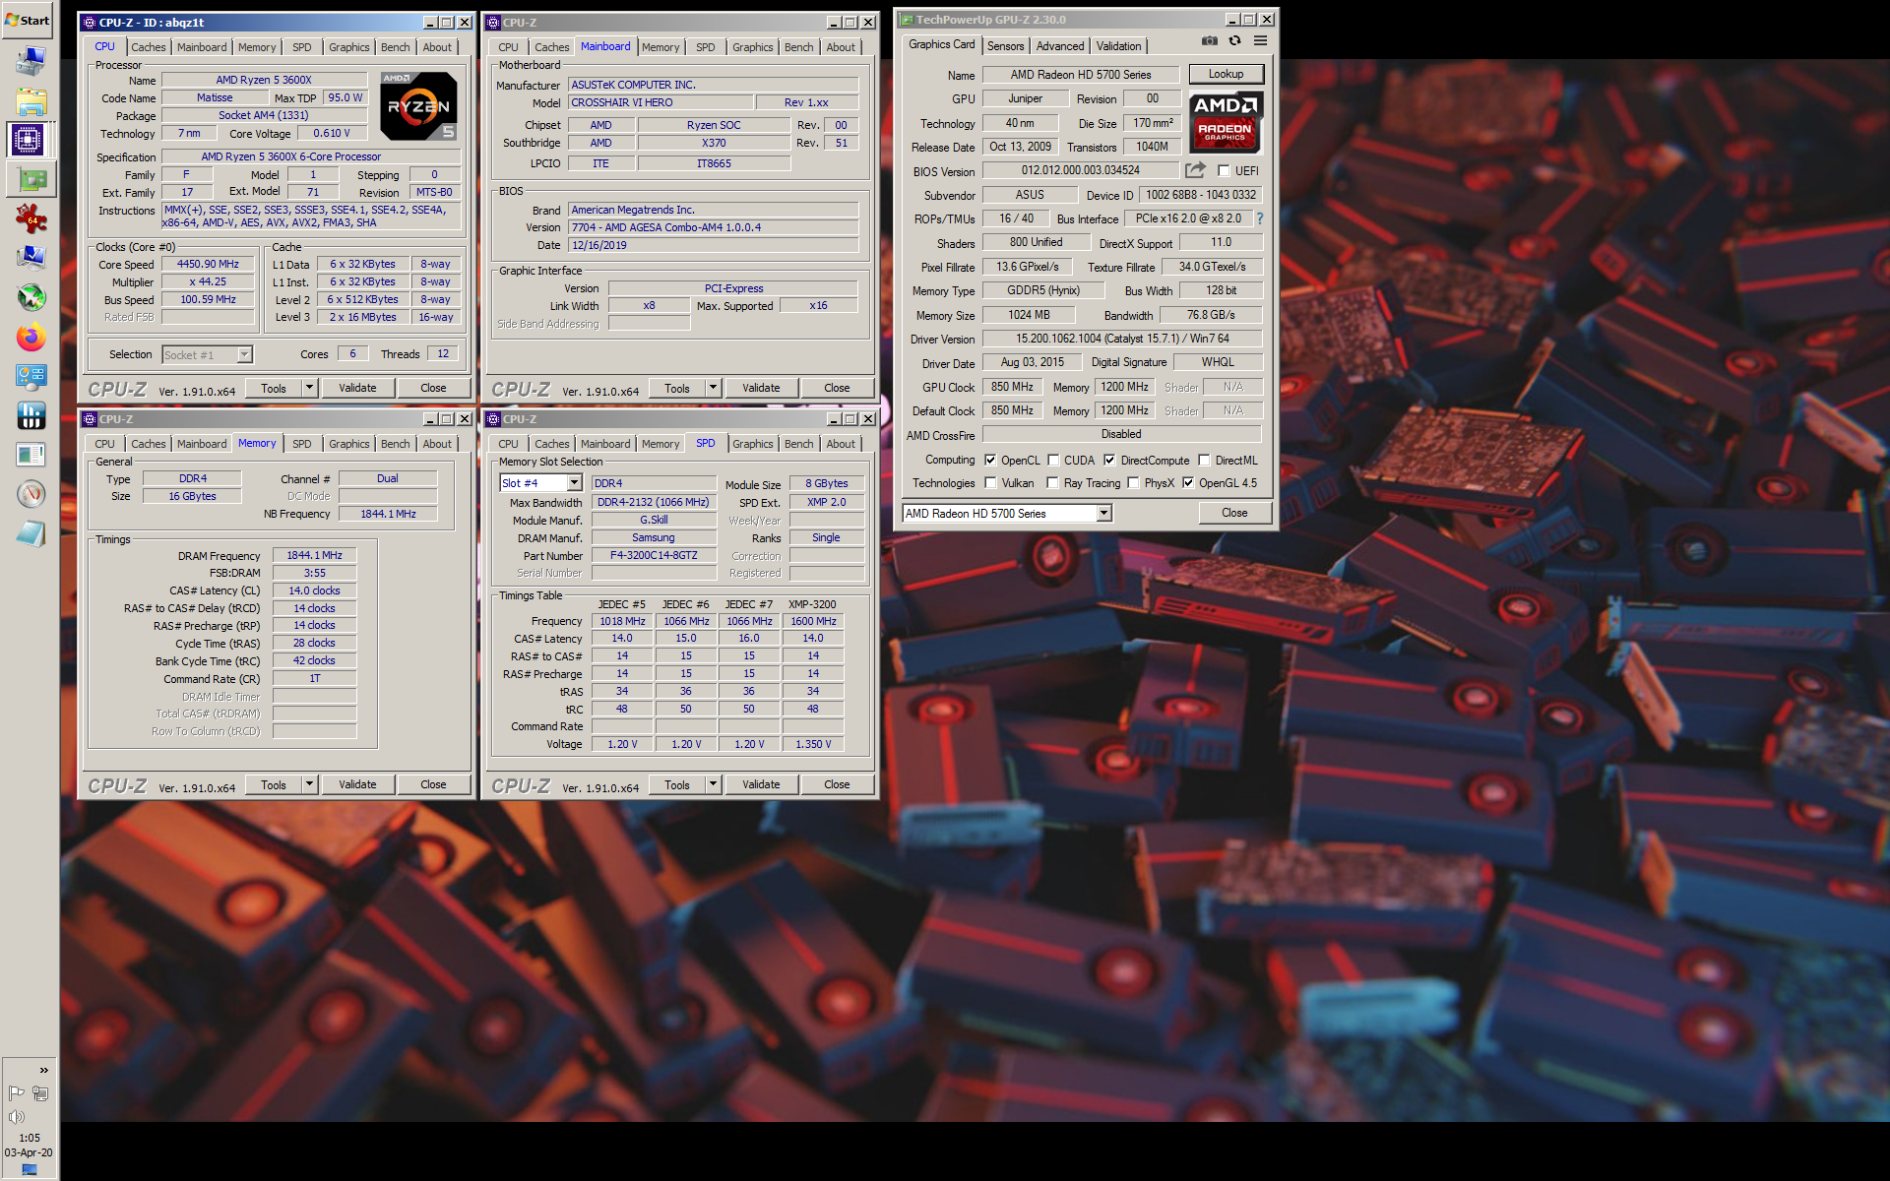This screenshot has height=1181, width=1890.
Task: Click the BIOS export share icon
Action: 1196,170
